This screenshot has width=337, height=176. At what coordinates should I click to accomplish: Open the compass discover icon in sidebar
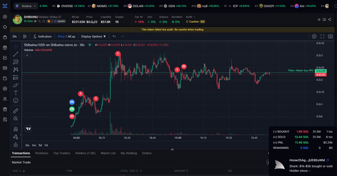[x=5, y=17]
